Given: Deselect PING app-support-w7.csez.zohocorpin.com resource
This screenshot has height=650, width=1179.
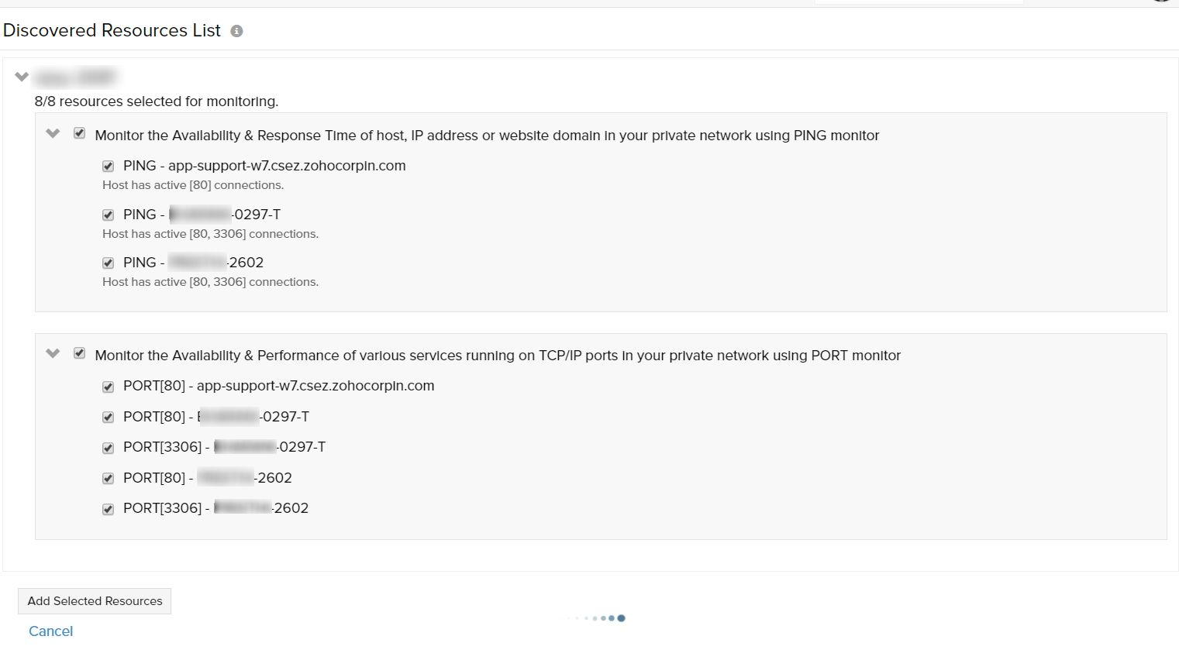Looking at the screenshot, I should click(109, 167).
